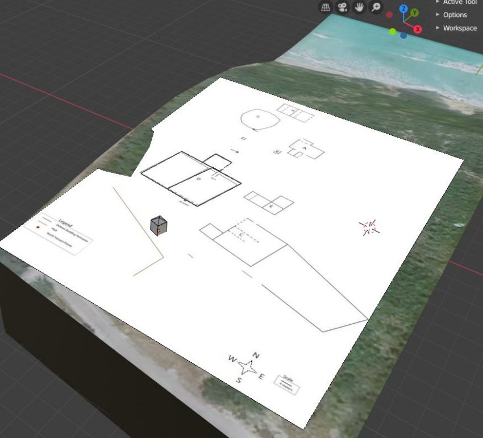This screenshot has height=438, width=483.
Task: Activate the hand pan-view icon
Action: [x=359, y=7]
